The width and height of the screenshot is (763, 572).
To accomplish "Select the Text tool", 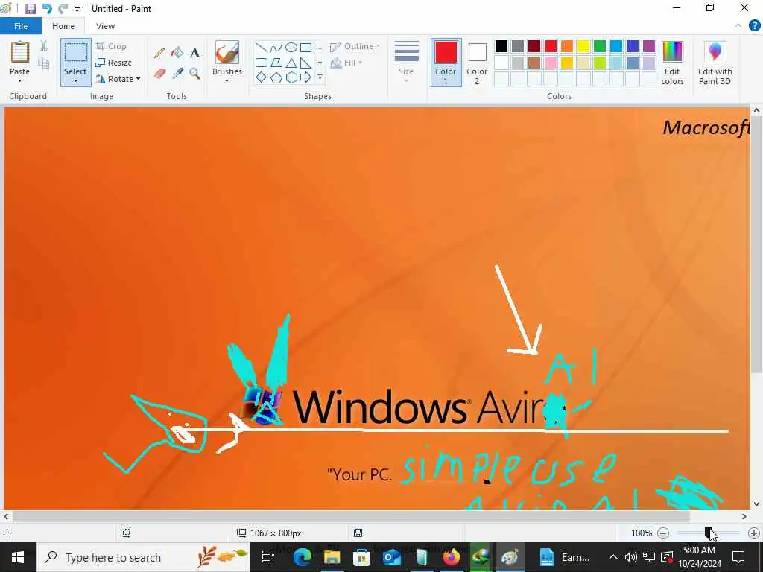I will [x=194, y=53].
